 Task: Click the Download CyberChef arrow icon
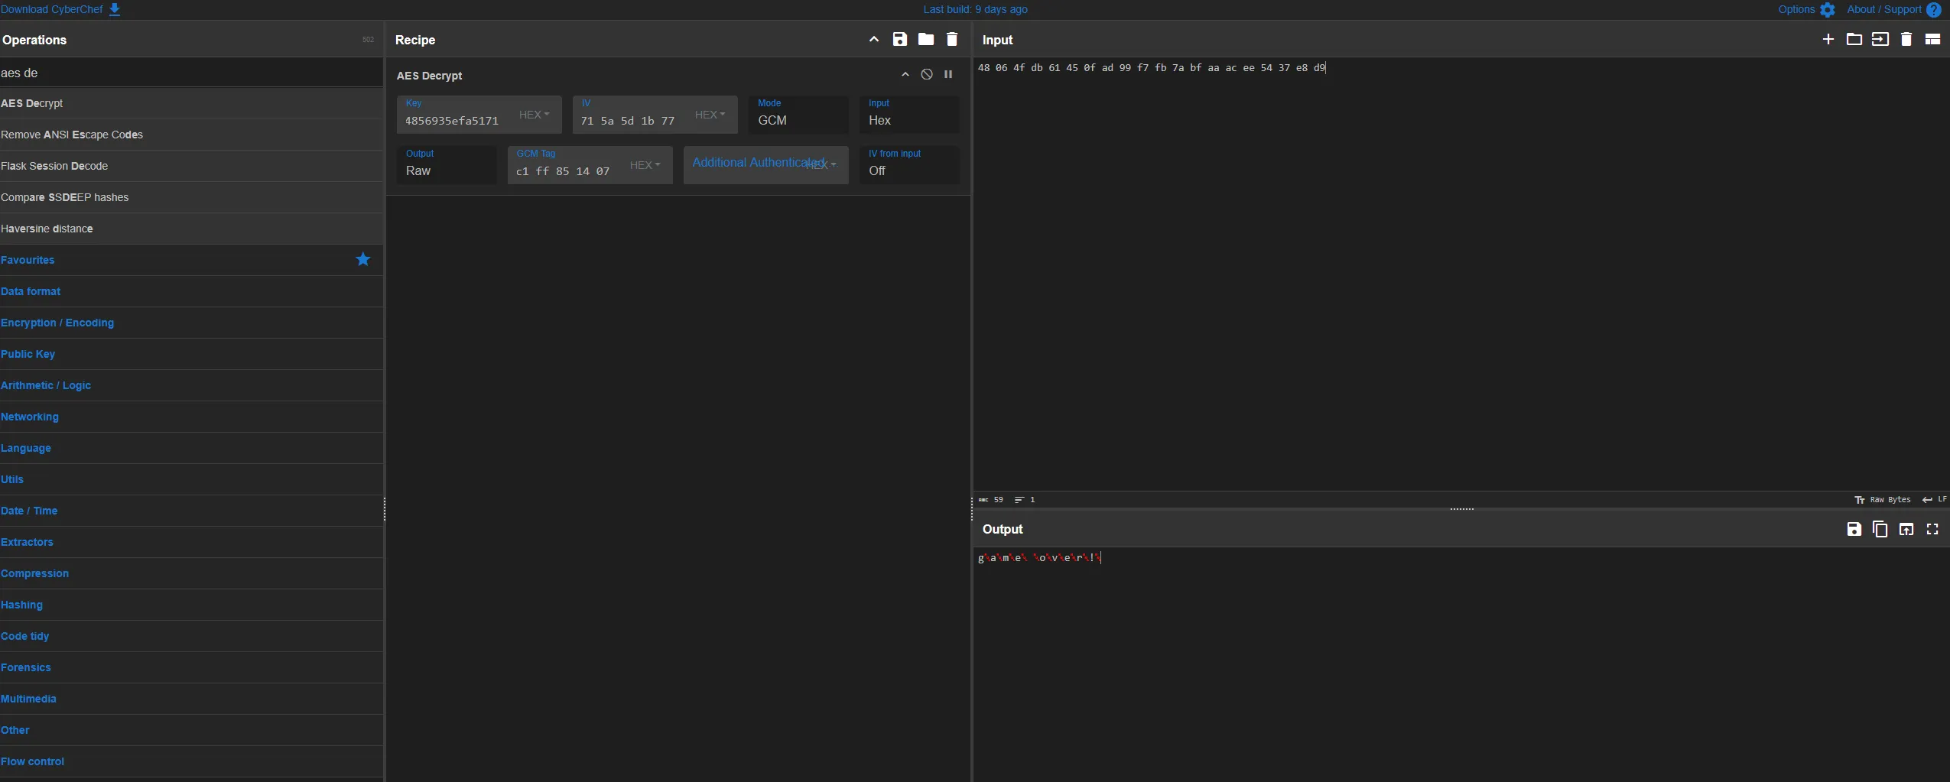coord(115,9)
